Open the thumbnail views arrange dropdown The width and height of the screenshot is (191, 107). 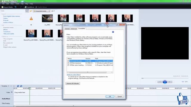[53, 11]
